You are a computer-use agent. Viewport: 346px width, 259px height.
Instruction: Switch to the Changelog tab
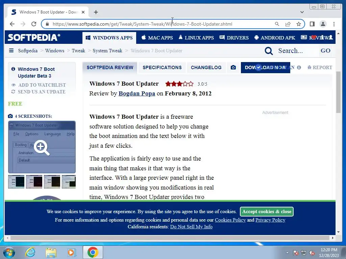pyautogui.click(x=206, y=67)
